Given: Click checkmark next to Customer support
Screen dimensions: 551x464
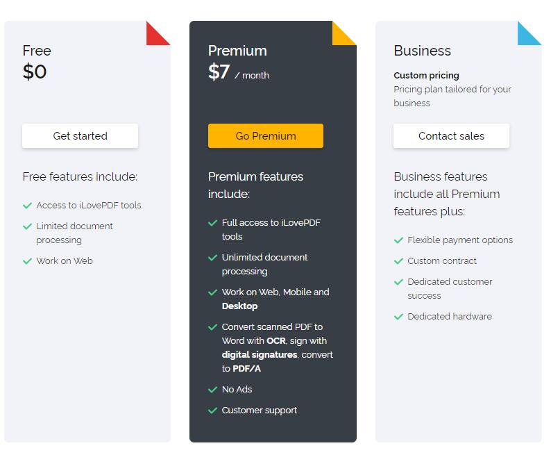Looking at the screenshot, I should tap(213, 411).
